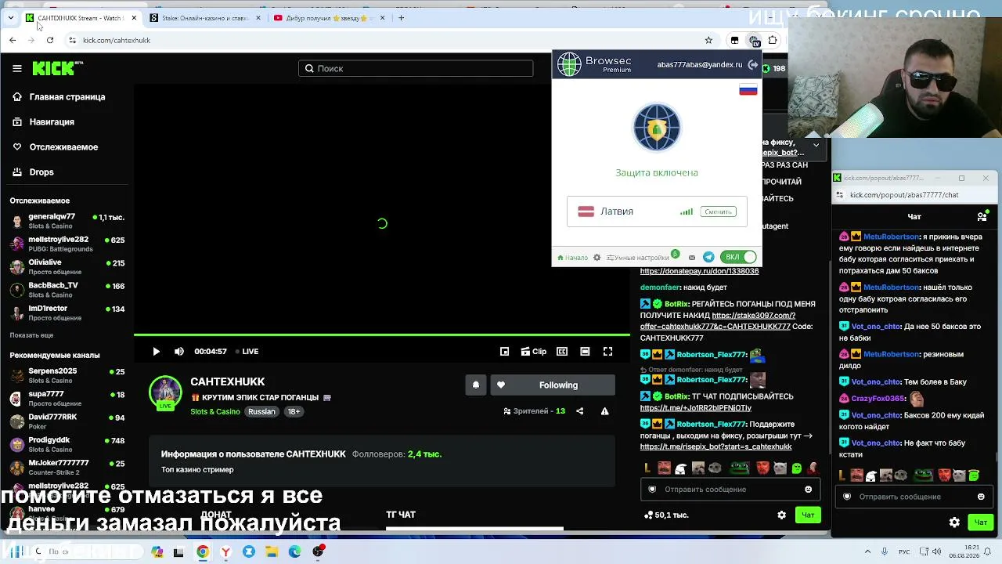
Task: Open Browsec Умные настройки
Action: (638, 258)
